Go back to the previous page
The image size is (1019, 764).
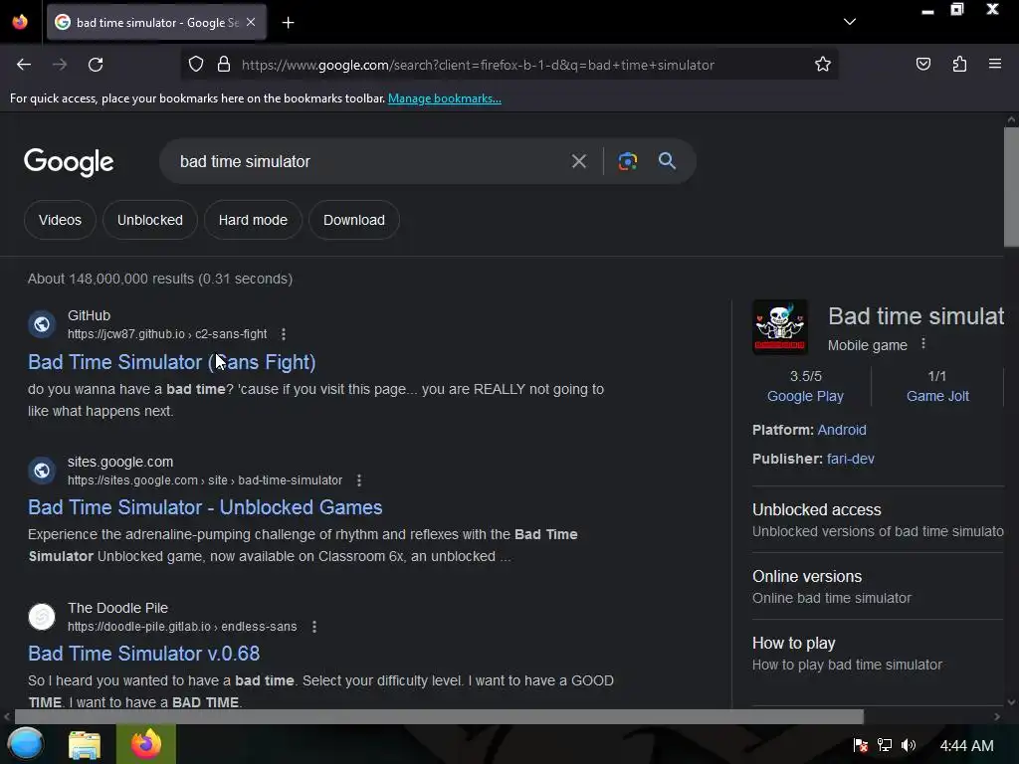point(24,65)
